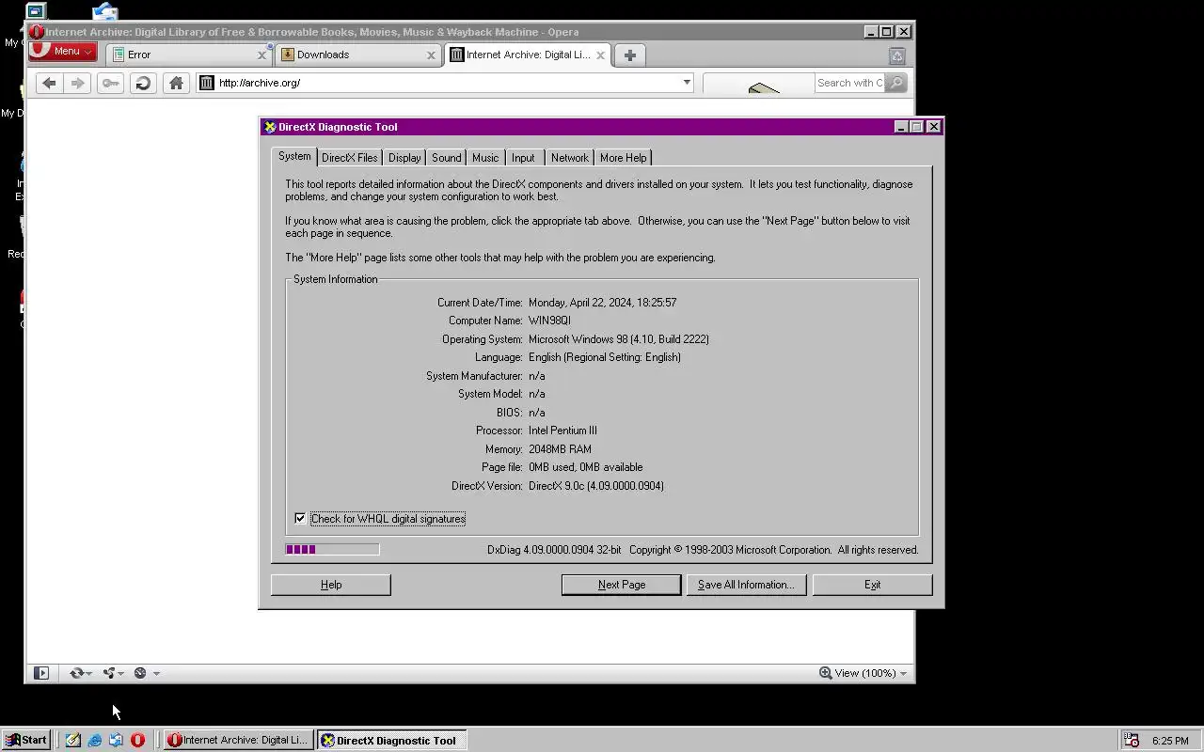
Task: Launch Opera from quick launch bar
Action: (137, 740)
